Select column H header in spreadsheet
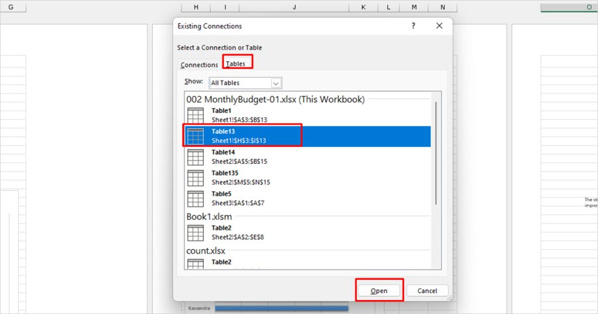Viewport: 598px width, 314px height. click(196, 7)
